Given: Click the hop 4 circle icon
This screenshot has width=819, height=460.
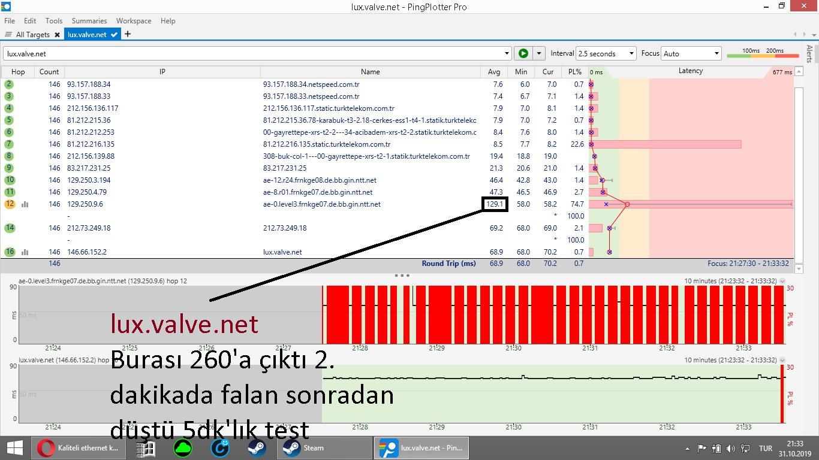Looking at the screenshot, I should coord(9,108).
